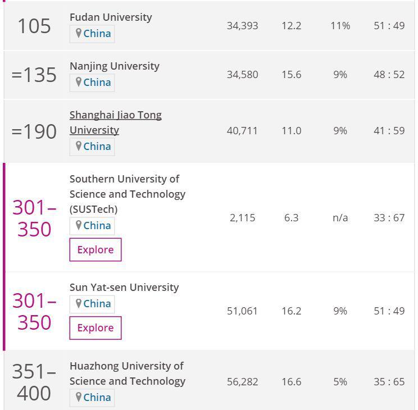Image resolution: width=418 pixels, height=410 pixels.
Task: Open Huazhong University of Science and Technology
Action: 127,373
